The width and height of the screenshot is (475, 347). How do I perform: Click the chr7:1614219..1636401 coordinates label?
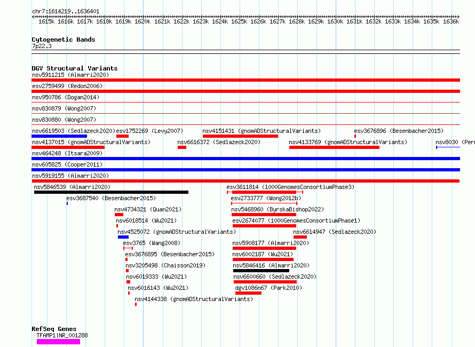coord(66,12)
